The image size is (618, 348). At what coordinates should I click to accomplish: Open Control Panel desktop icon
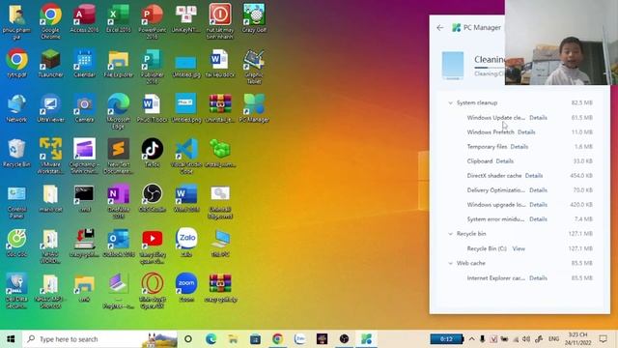16,202
